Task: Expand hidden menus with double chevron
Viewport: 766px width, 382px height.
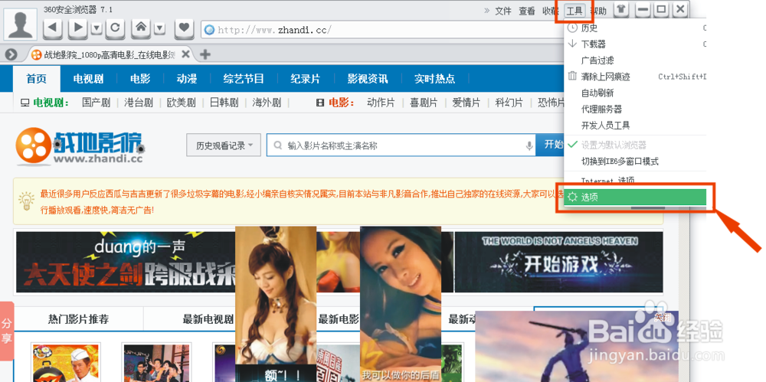Action: click(486, 10)
